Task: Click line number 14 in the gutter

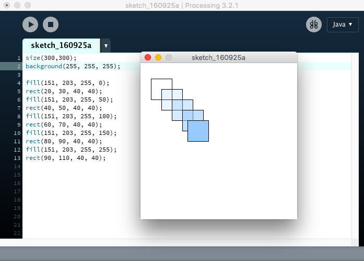Action: pos(17,167)
